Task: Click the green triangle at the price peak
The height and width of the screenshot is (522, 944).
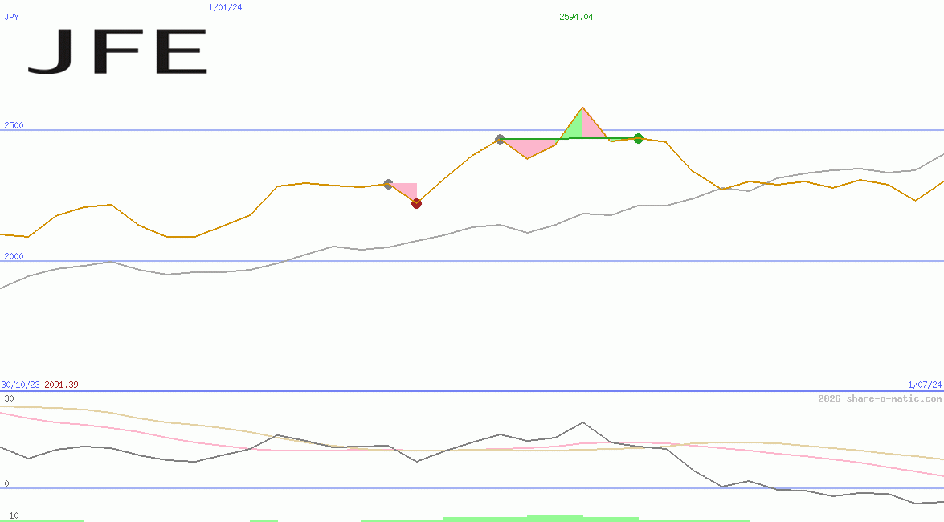Action: click(574, 126)
